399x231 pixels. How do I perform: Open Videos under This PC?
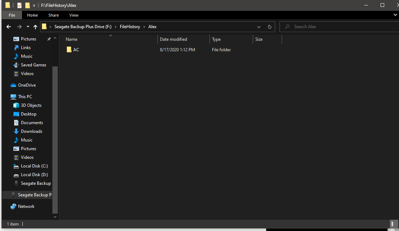(27, 157)
